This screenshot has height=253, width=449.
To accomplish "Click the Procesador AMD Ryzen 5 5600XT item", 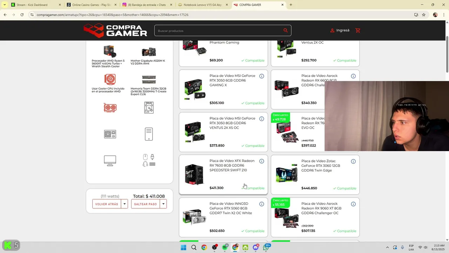I will [108, 56].
